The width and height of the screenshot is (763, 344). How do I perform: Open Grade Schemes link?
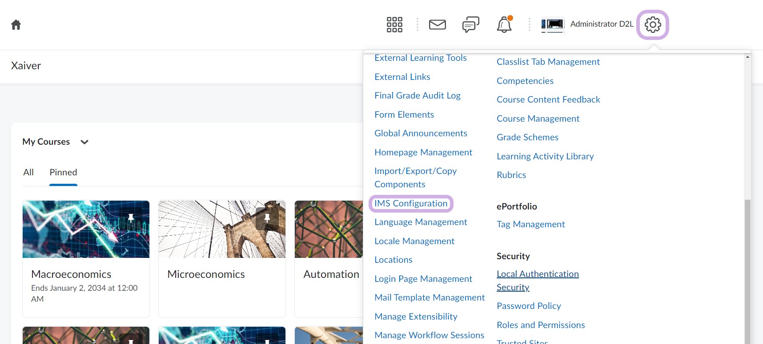click(527, 137)
